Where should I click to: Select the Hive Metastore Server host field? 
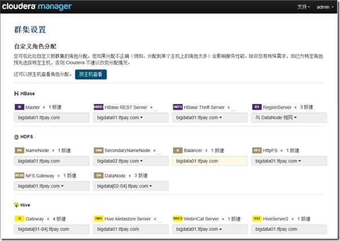[131, 229]
